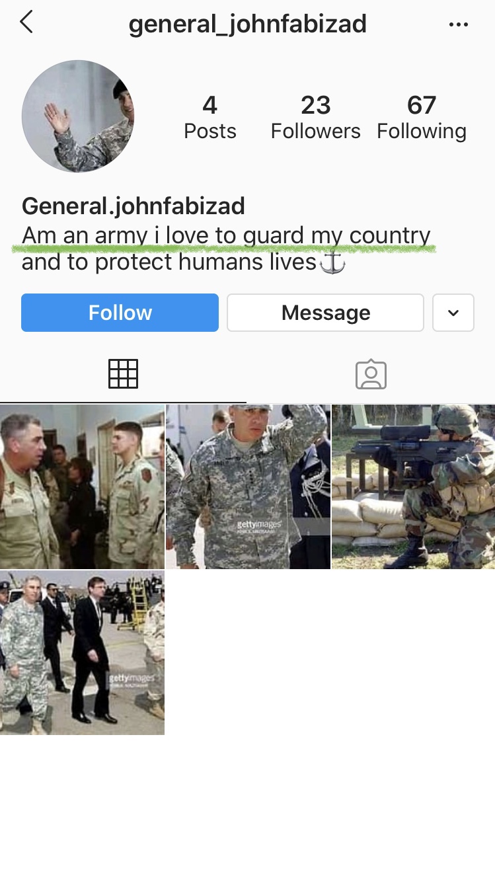Open the three-dot options menu

[458, 24]
